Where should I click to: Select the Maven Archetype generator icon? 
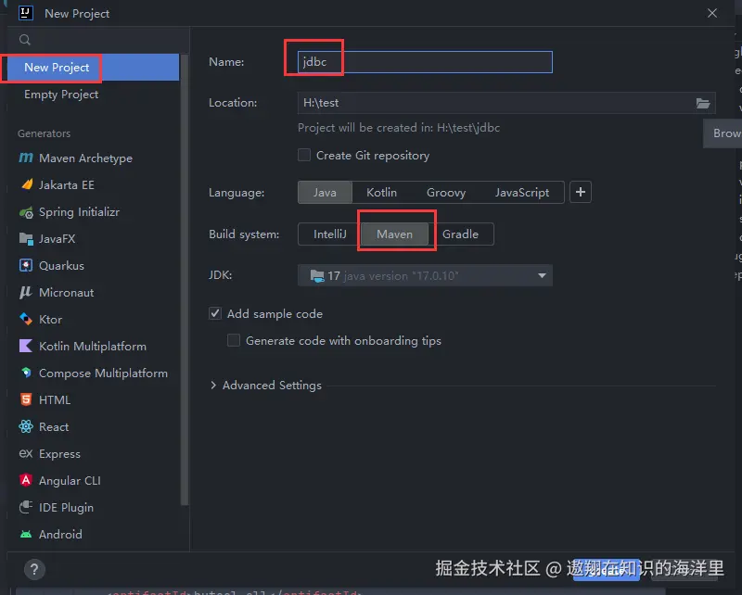point(26,158)
